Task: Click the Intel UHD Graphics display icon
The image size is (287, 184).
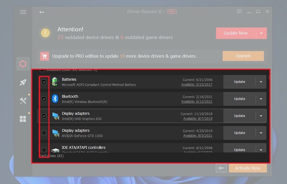Action: pos(56,116)
